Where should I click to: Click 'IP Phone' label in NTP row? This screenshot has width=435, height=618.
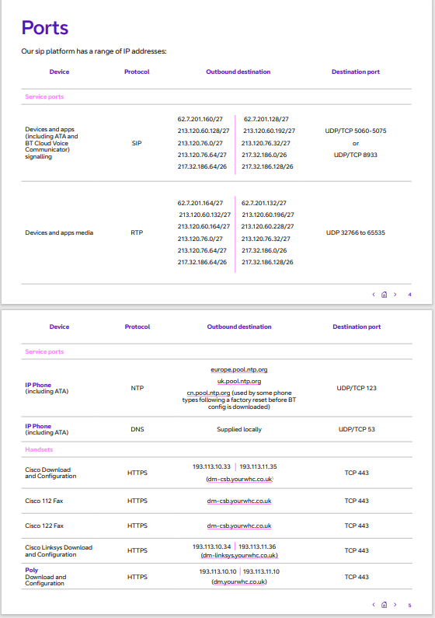point(38,385)
